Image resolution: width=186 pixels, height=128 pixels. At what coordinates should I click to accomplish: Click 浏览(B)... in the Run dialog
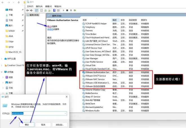(60, 125)
